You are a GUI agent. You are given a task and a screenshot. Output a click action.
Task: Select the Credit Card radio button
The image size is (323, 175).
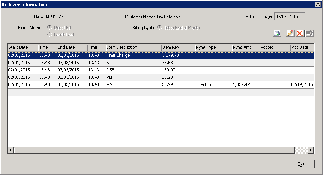pyautogui.click(x=50, y=35)
